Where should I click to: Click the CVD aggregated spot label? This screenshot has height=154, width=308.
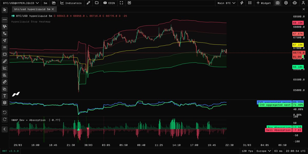[275, 105]
